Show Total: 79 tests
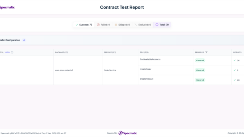 pos(162,25)
